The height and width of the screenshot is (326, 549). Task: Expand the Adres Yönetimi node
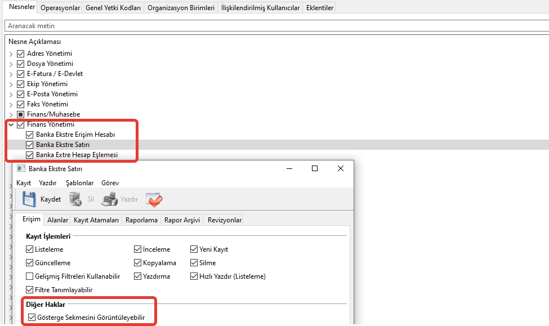coord(11,53)
